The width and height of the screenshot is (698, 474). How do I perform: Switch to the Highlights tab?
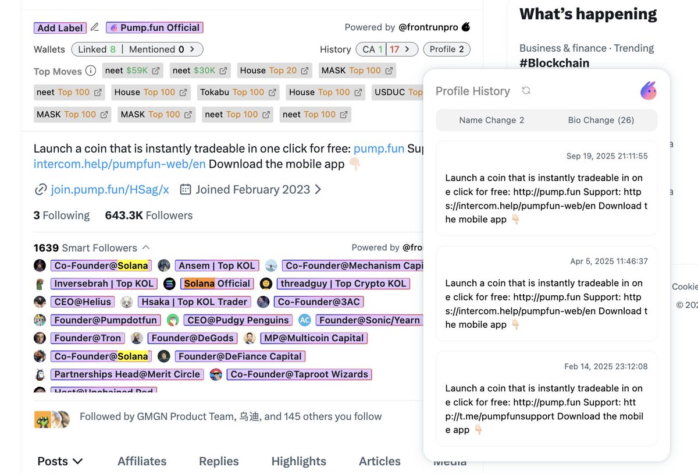[x=299, y=461]
